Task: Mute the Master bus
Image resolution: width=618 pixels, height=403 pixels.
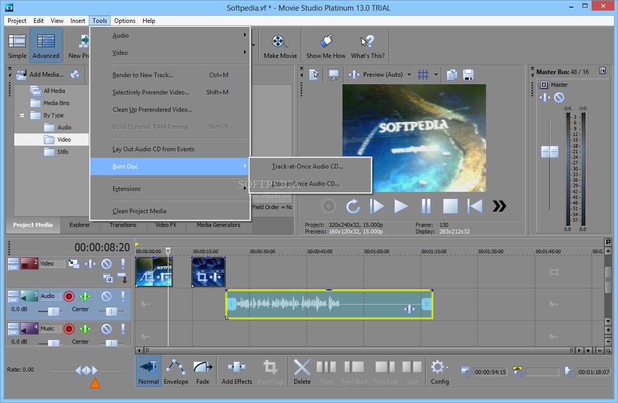Action: 559,97
